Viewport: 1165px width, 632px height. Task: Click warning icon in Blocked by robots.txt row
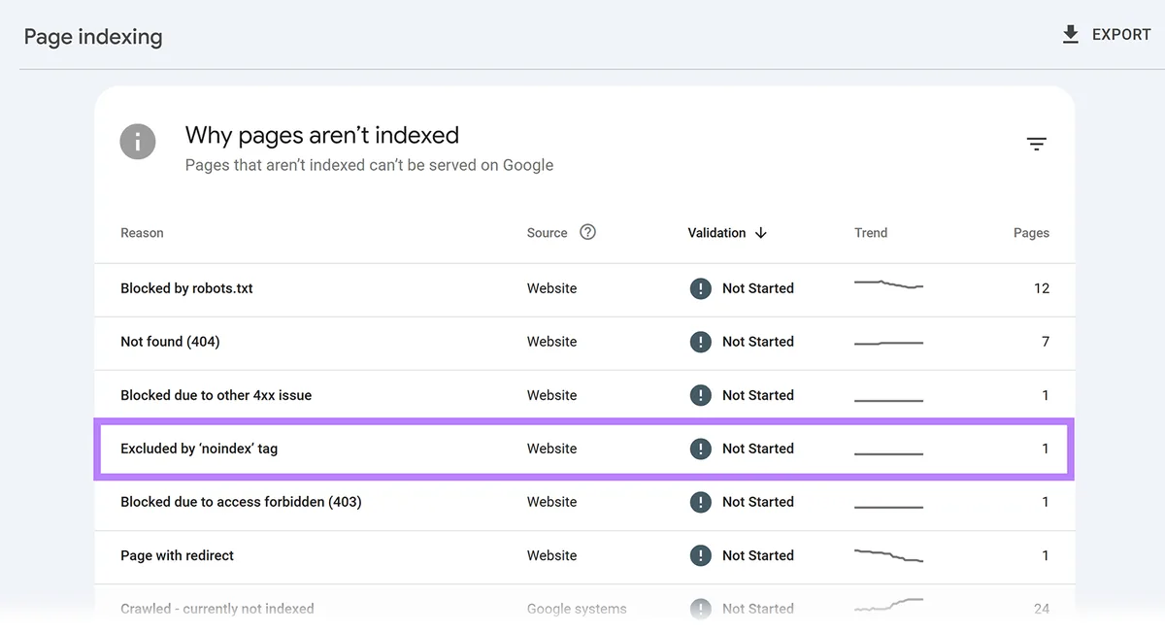click(700, 288)
